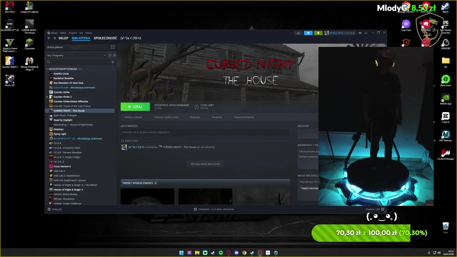
Task: Open the Zero Hour desktop shortcut
Action: [x=10, y=7]
